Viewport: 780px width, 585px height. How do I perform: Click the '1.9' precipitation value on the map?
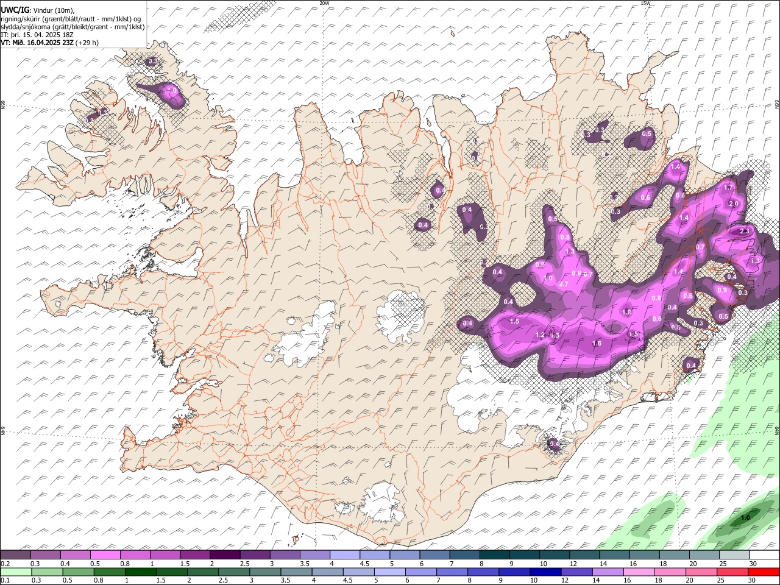627,312
